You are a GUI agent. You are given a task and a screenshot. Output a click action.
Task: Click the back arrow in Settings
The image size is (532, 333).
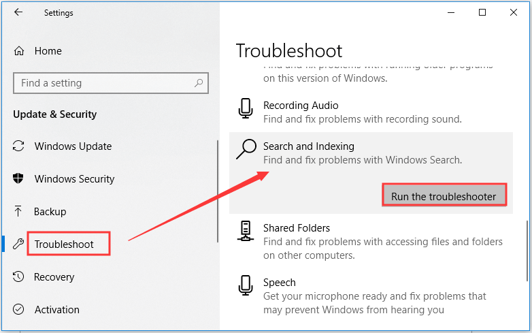click(x=18, y=12)
